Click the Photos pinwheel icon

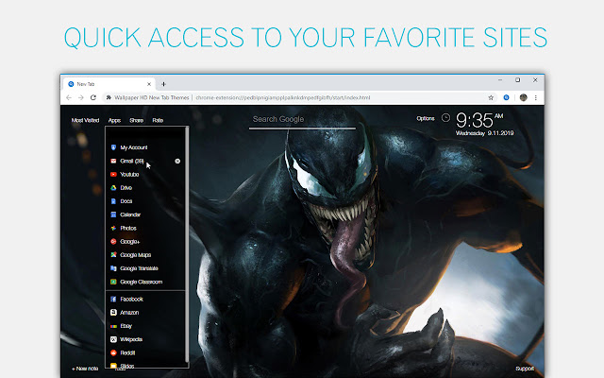click(113, 228)
